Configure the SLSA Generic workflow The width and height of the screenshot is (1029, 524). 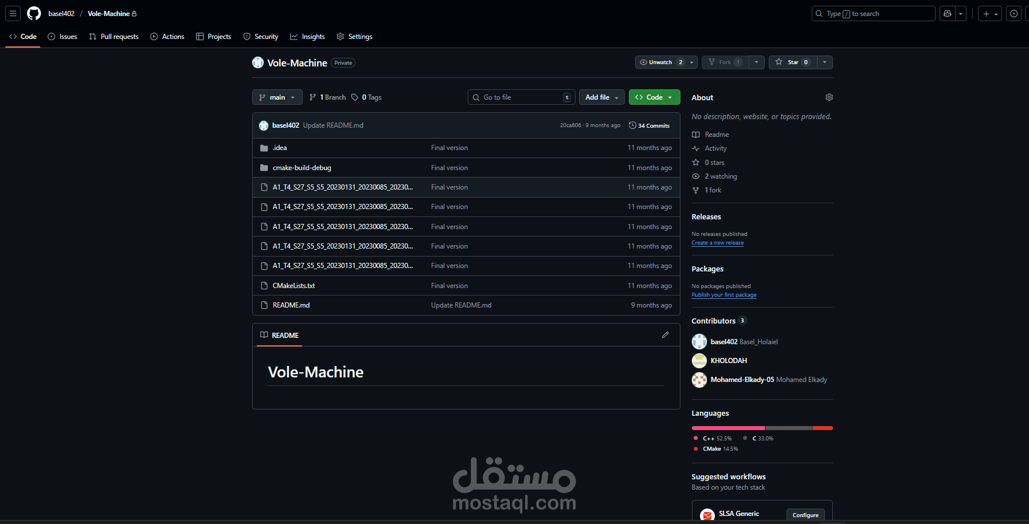click(805, 515)
